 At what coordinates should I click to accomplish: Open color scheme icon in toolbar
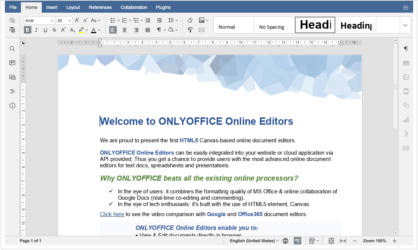coord(202,20)
